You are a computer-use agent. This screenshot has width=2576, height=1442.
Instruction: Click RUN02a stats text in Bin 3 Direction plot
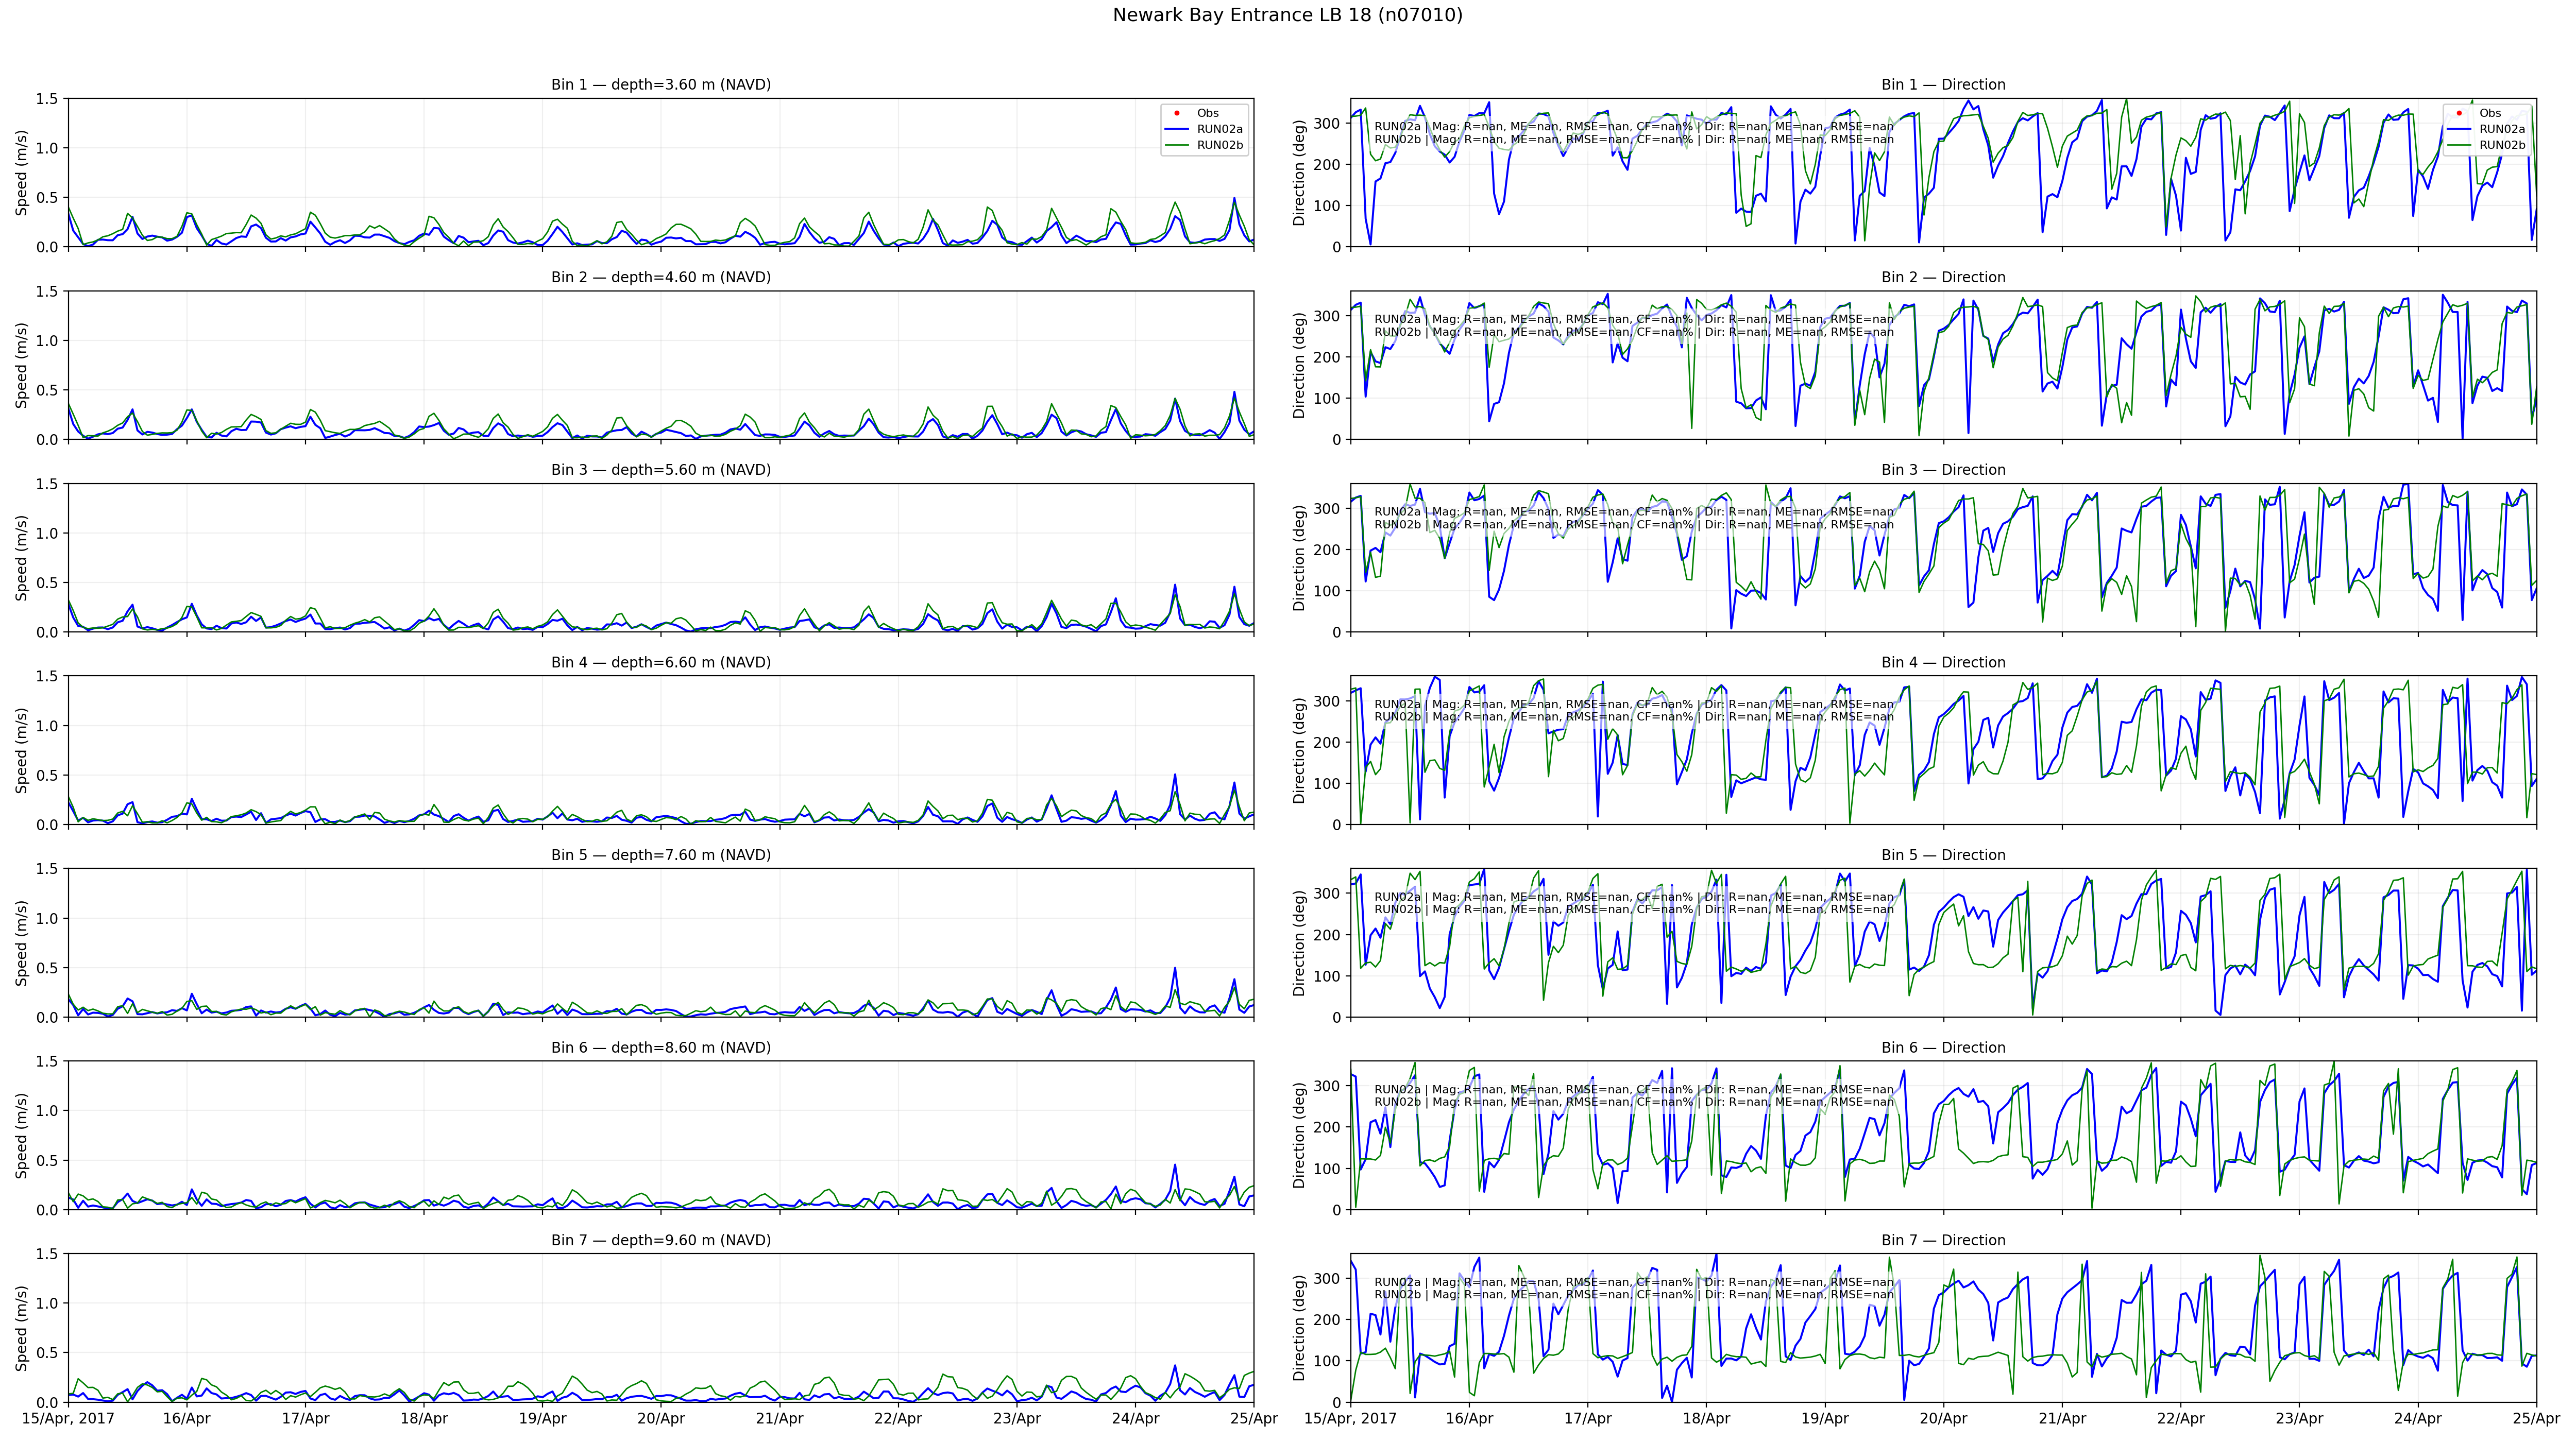tap(1633, 511)
